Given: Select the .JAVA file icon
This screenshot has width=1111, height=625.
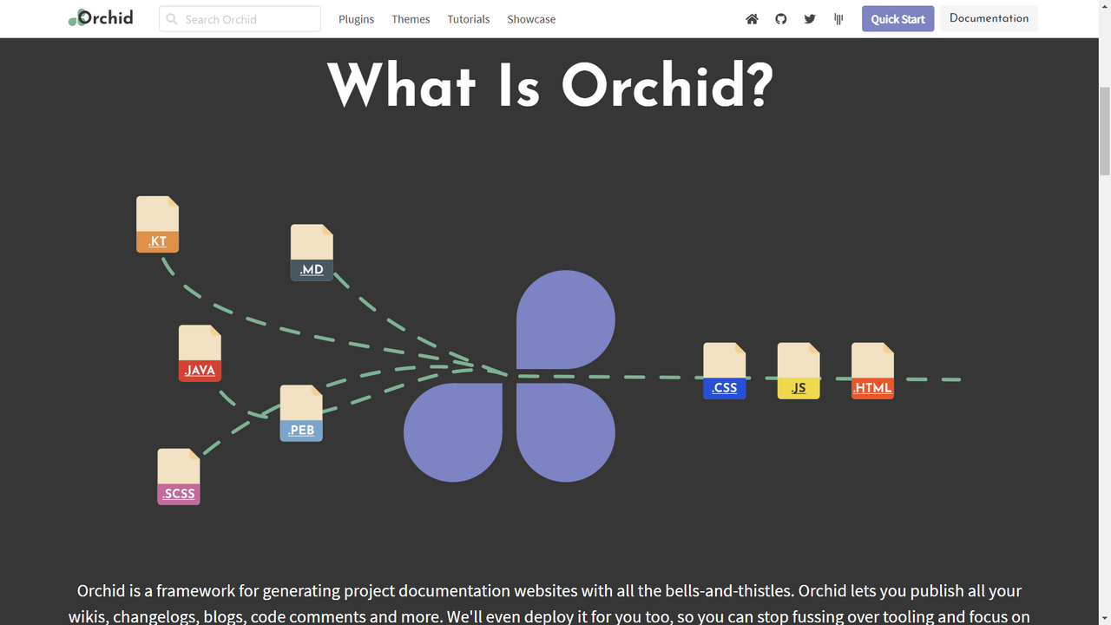Looking at the screenshot, I should pos(200,353).
